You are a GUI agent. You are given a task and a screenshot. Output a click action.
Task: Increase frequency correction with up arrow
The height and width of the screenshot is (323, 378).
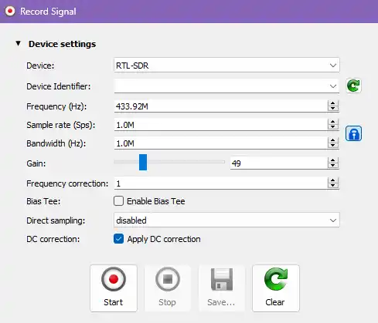click(x=332, y=180)
